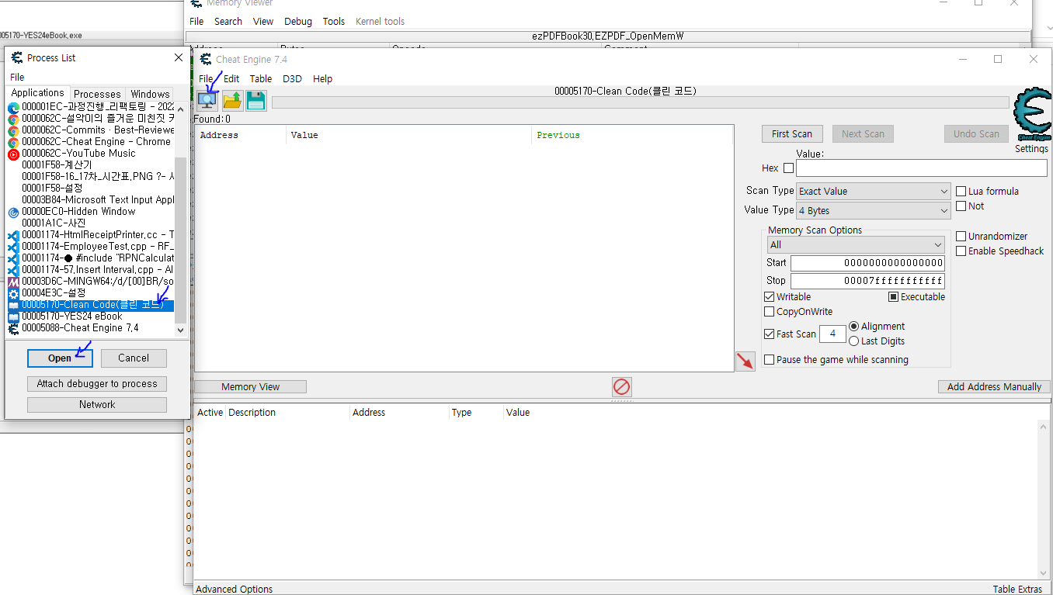
Task: Click VS Code icon beside Insert Interval.cpp
Action: click(x=13, y=270)
